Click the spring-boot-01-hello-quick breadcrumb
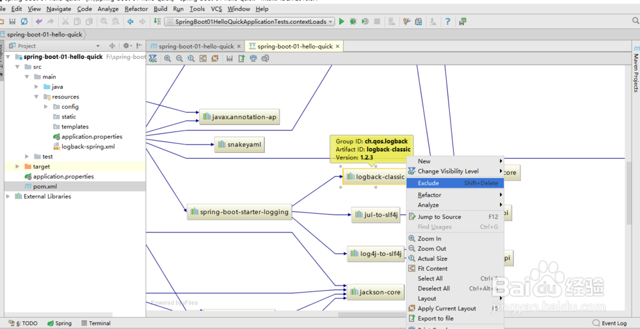The width and height of the screenshot is (640, 329). 45,35
